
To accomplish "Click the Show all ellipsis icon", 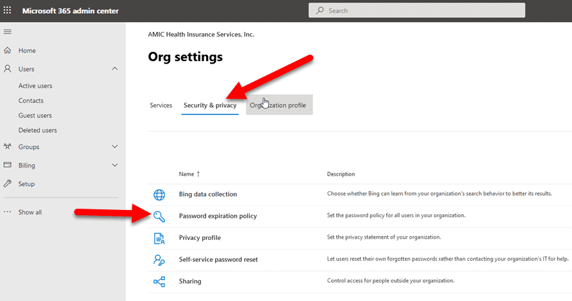I will (7, 212).
